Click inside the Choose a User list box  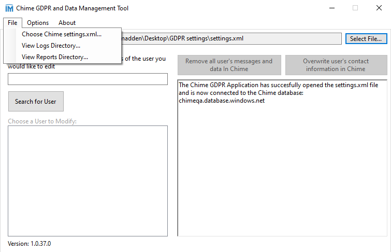tap(88, 180)
